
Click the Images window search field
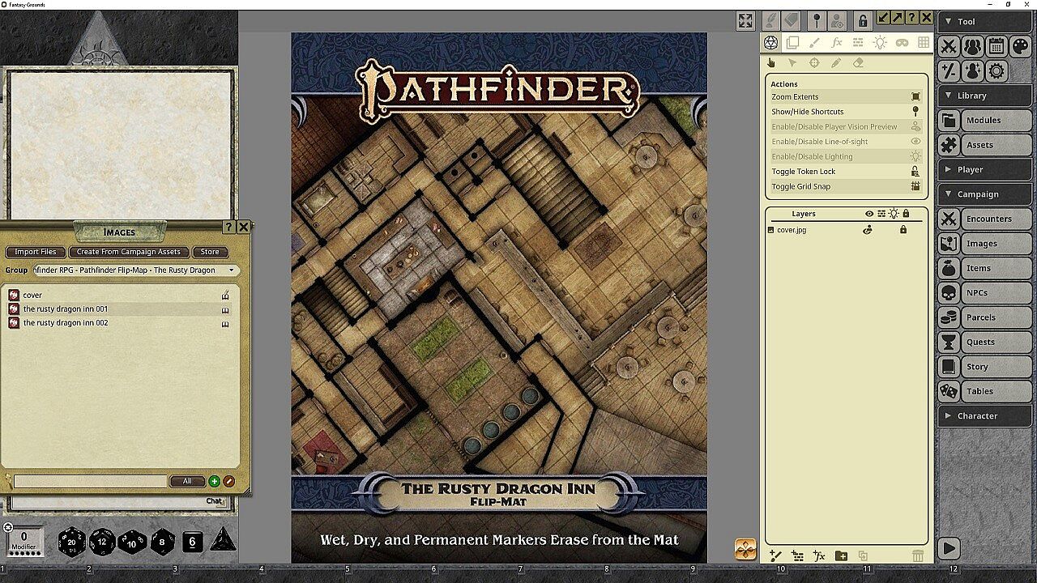coord(91,481)
